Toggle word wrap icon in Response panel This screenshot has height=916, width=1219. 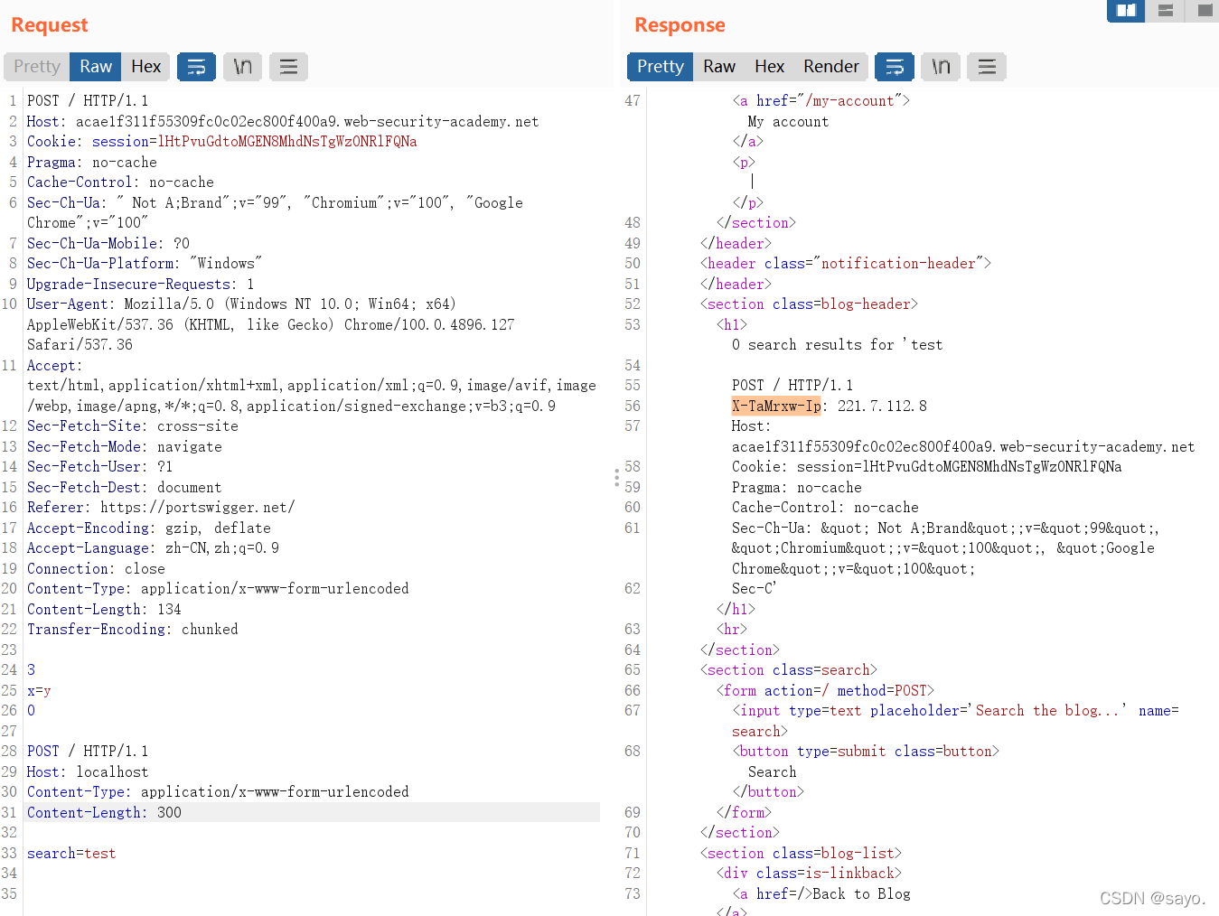coord(895,67)
